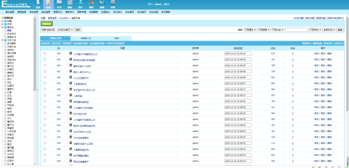Tick the checkbox for row 663
The image size is (349, 168).
click(x=45, y=59)
